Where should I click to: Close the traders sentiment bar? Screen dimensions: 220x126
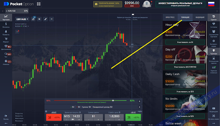pyautogui.click(x=140, y=101)
